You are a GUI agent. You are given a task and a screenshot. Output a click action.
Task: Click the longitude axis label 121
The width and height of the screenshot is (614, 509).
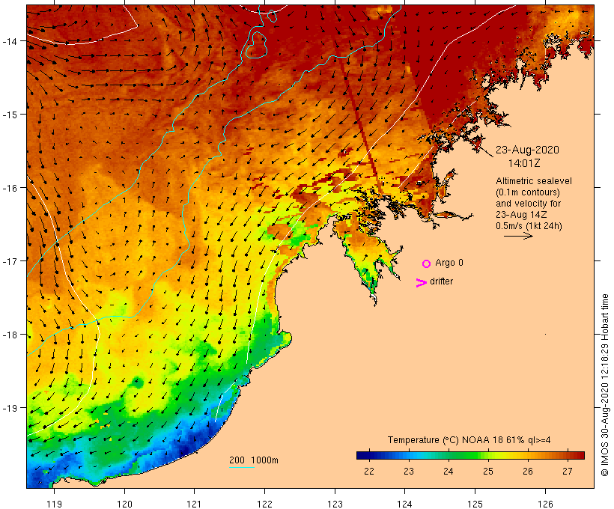pyautogui.click(x=194, y=504)
